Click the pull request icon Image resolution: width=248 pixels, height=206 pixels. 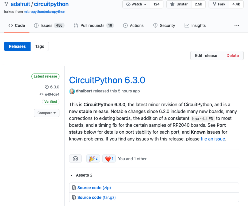pos(76,25)
